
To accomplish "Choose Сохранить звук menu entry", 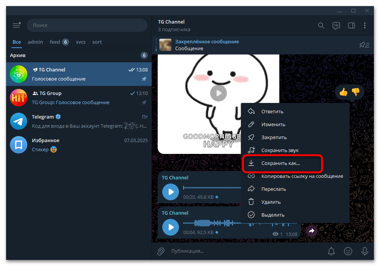I will tap(295, 150).
